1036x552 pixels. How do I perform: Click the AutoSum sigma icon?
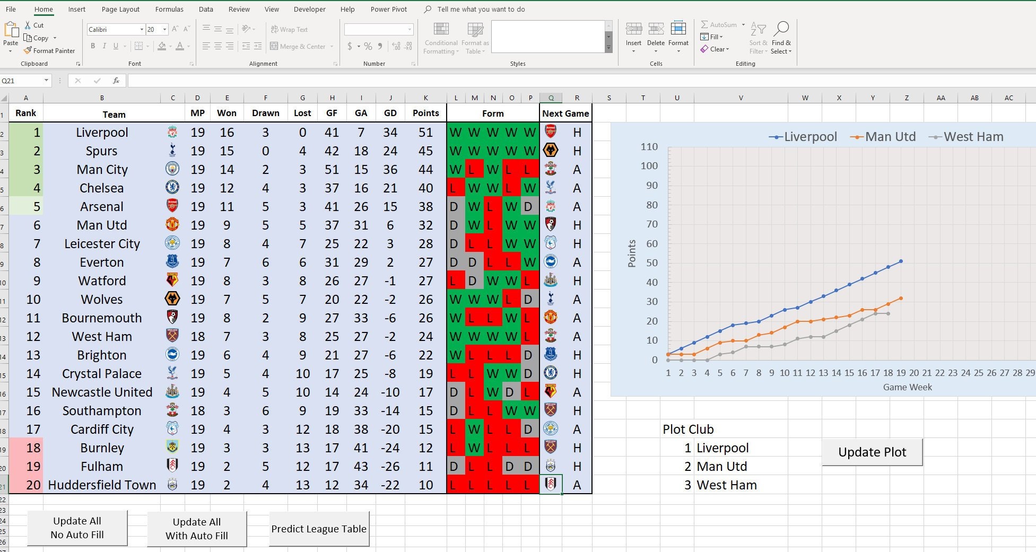tap(704, 24)
